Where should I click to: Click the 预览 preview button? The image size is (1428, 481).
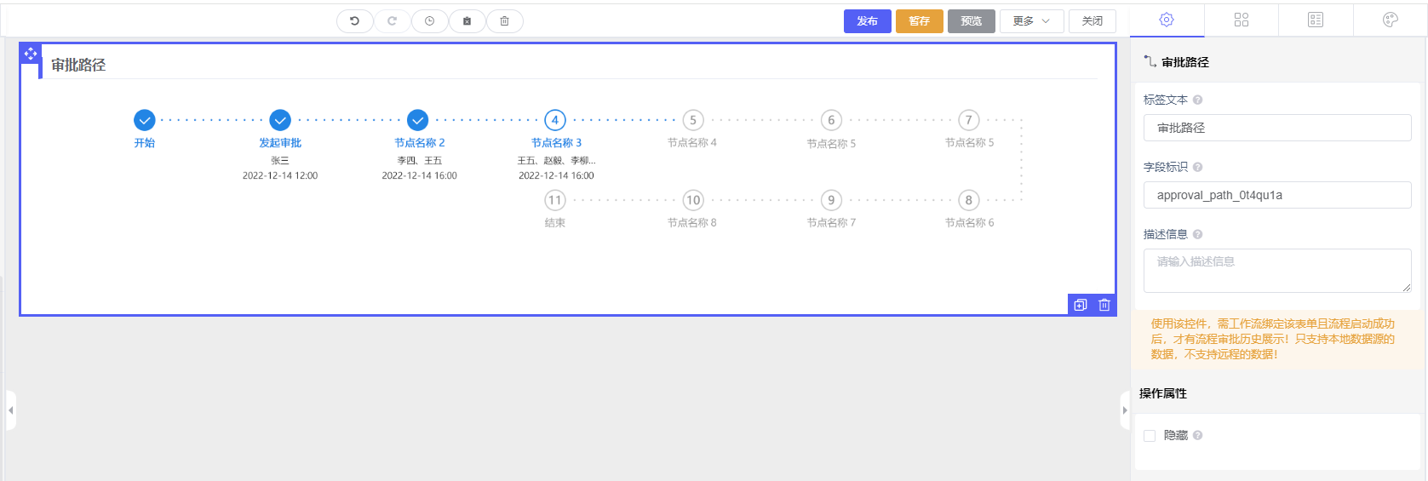click(971, 21)
